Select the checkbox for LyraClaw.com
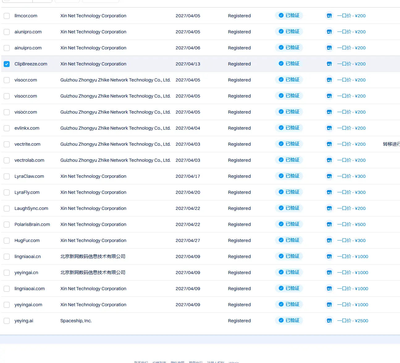 (x=6, y=176)
